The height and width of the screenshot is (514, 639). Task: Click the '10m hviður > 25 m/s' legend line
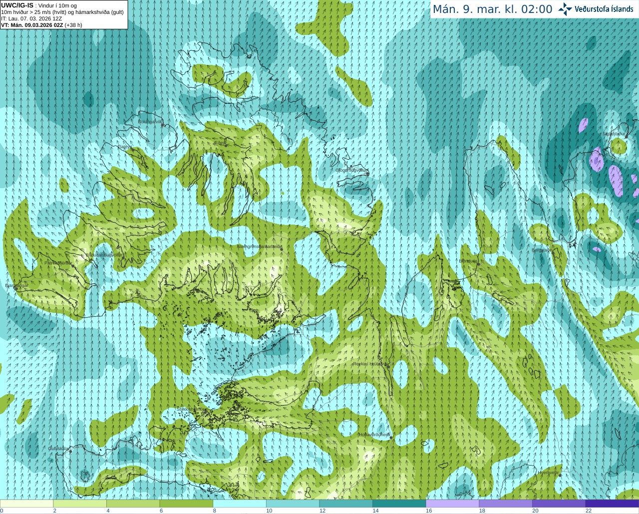(x=62, y=12)
